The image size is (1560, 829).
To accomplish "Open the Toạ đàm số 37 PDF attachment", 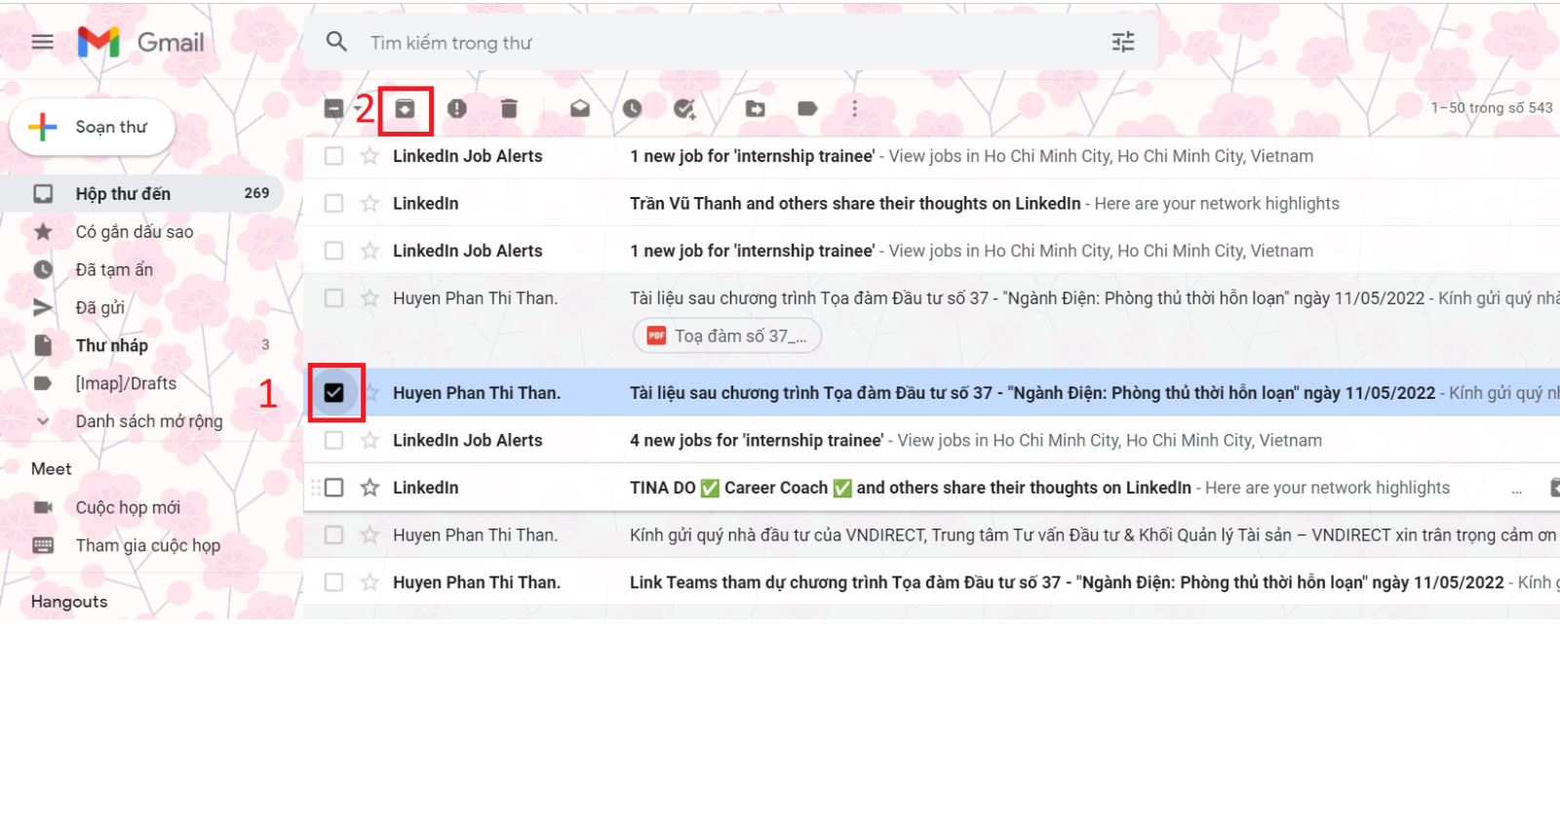I will (x=727, y=336).
